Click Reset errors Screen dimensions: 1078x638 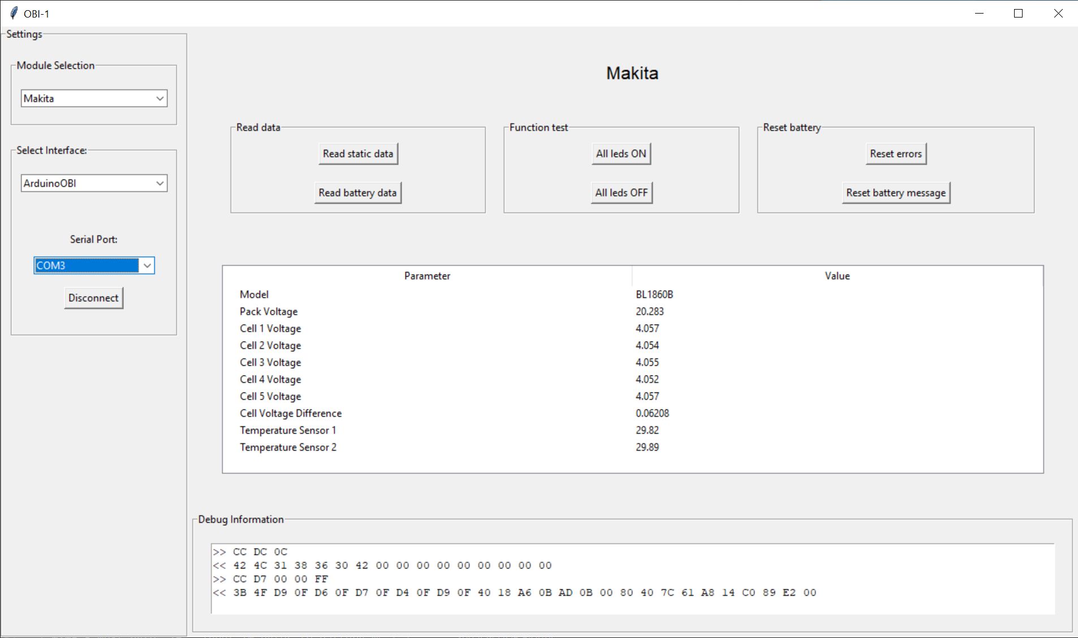(896, 153)
